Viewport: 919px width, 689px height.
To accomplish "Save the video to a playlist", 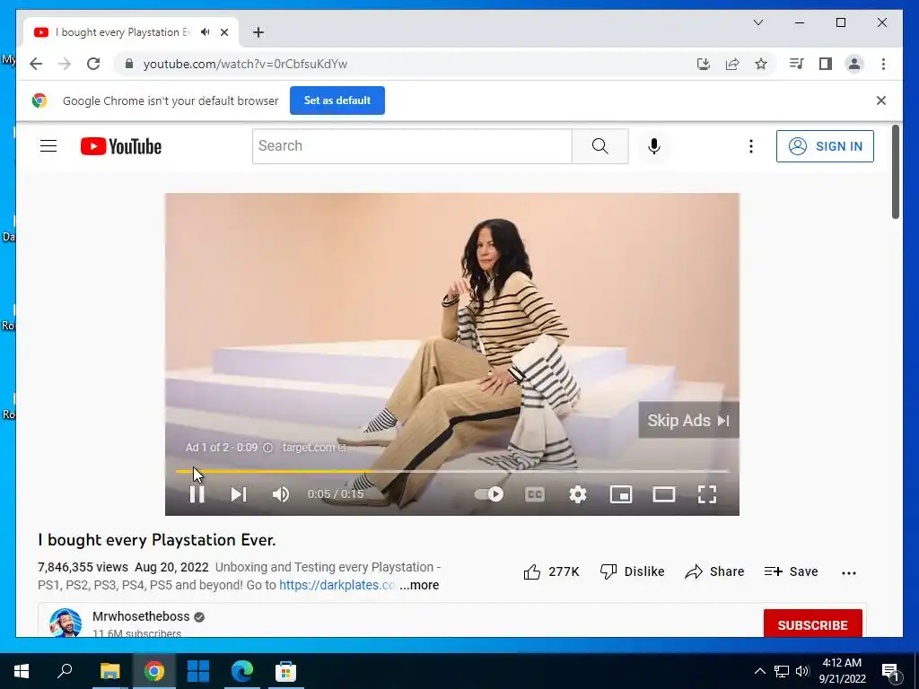I will (x=792, y=571).
